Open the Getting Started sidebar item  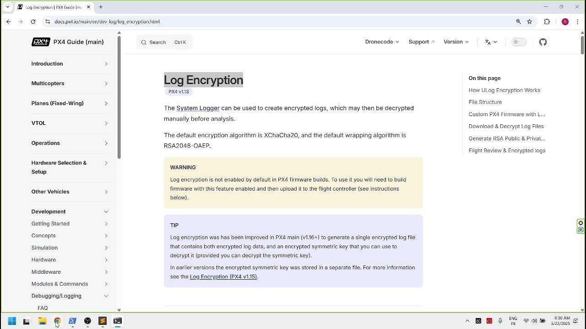(70, 223)
